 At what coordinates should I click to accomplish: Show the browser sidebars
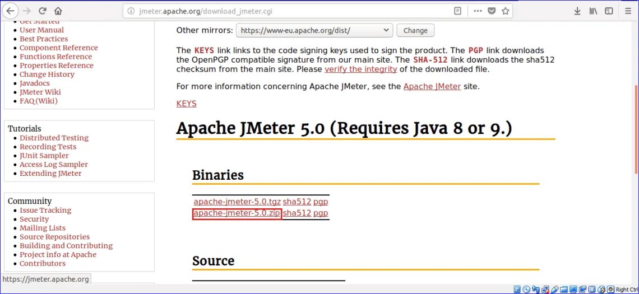(609, 11)
